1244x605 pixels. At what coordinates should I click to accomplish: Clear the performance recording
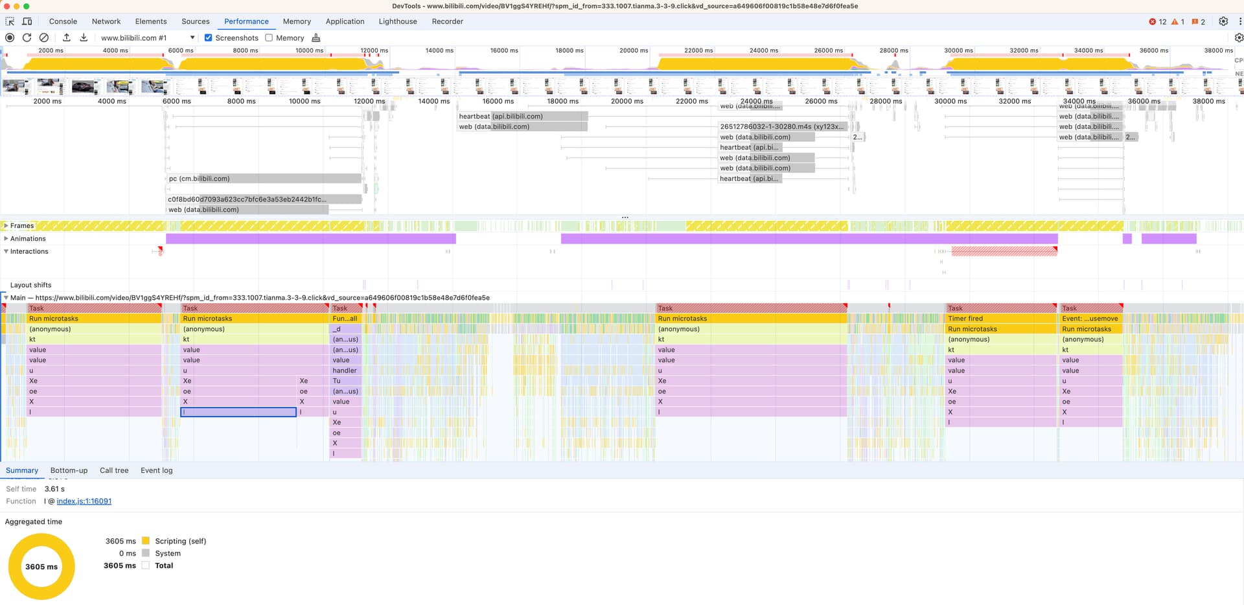[44, 38]
